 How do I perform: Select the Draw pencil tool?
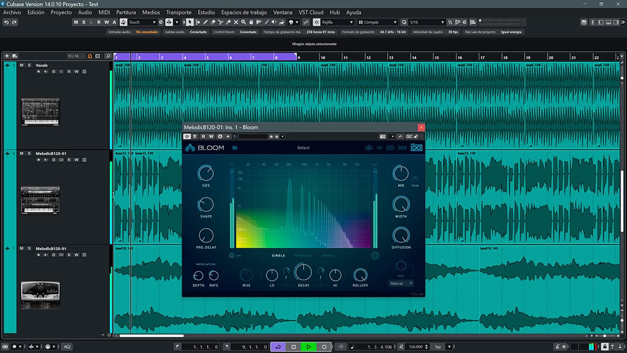coord(205,22)
